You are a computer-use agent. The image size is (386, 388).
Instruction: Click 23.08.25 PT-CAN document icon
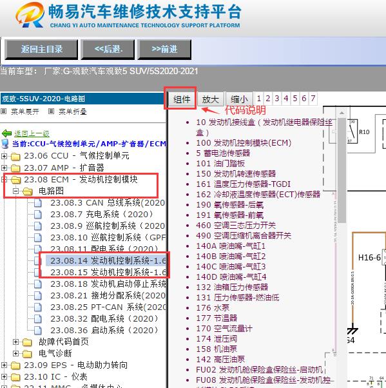click(38, 307)
